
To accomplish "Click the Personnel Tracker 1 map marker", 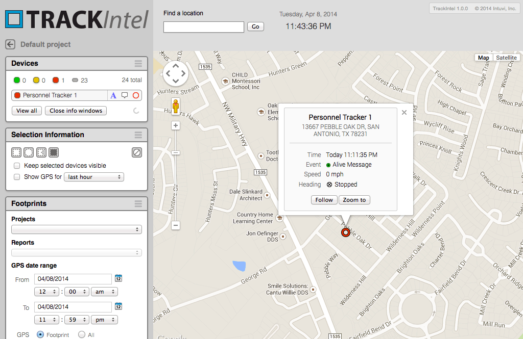I will click(346, 232).
